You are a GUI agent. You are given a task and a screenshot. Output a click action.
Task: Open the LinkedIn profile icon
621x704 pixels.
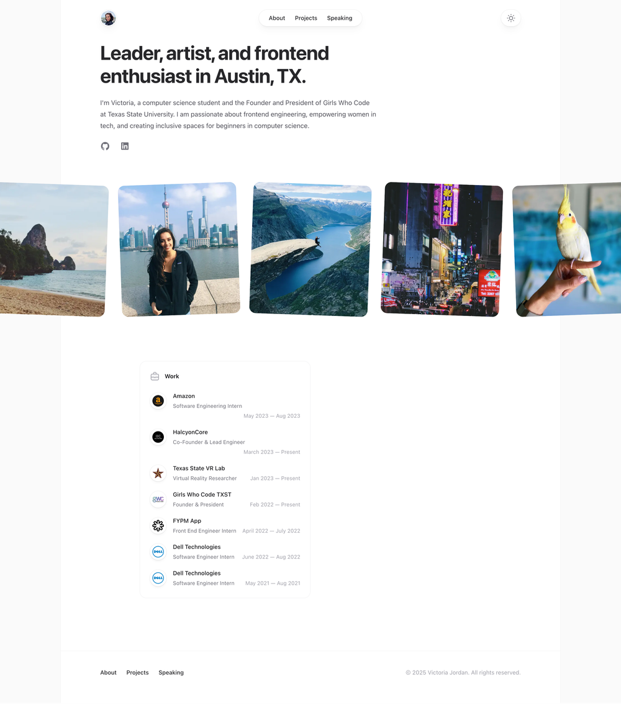(x=125, y=146)
